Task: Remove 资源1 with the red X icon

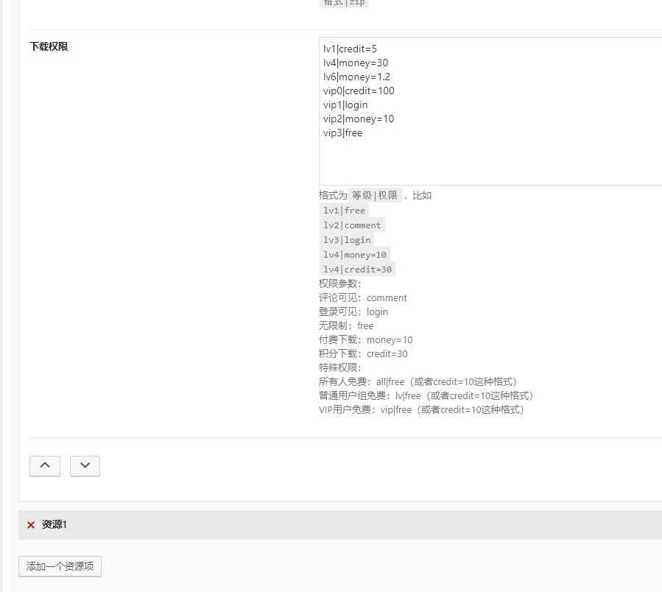Action: 31,525
